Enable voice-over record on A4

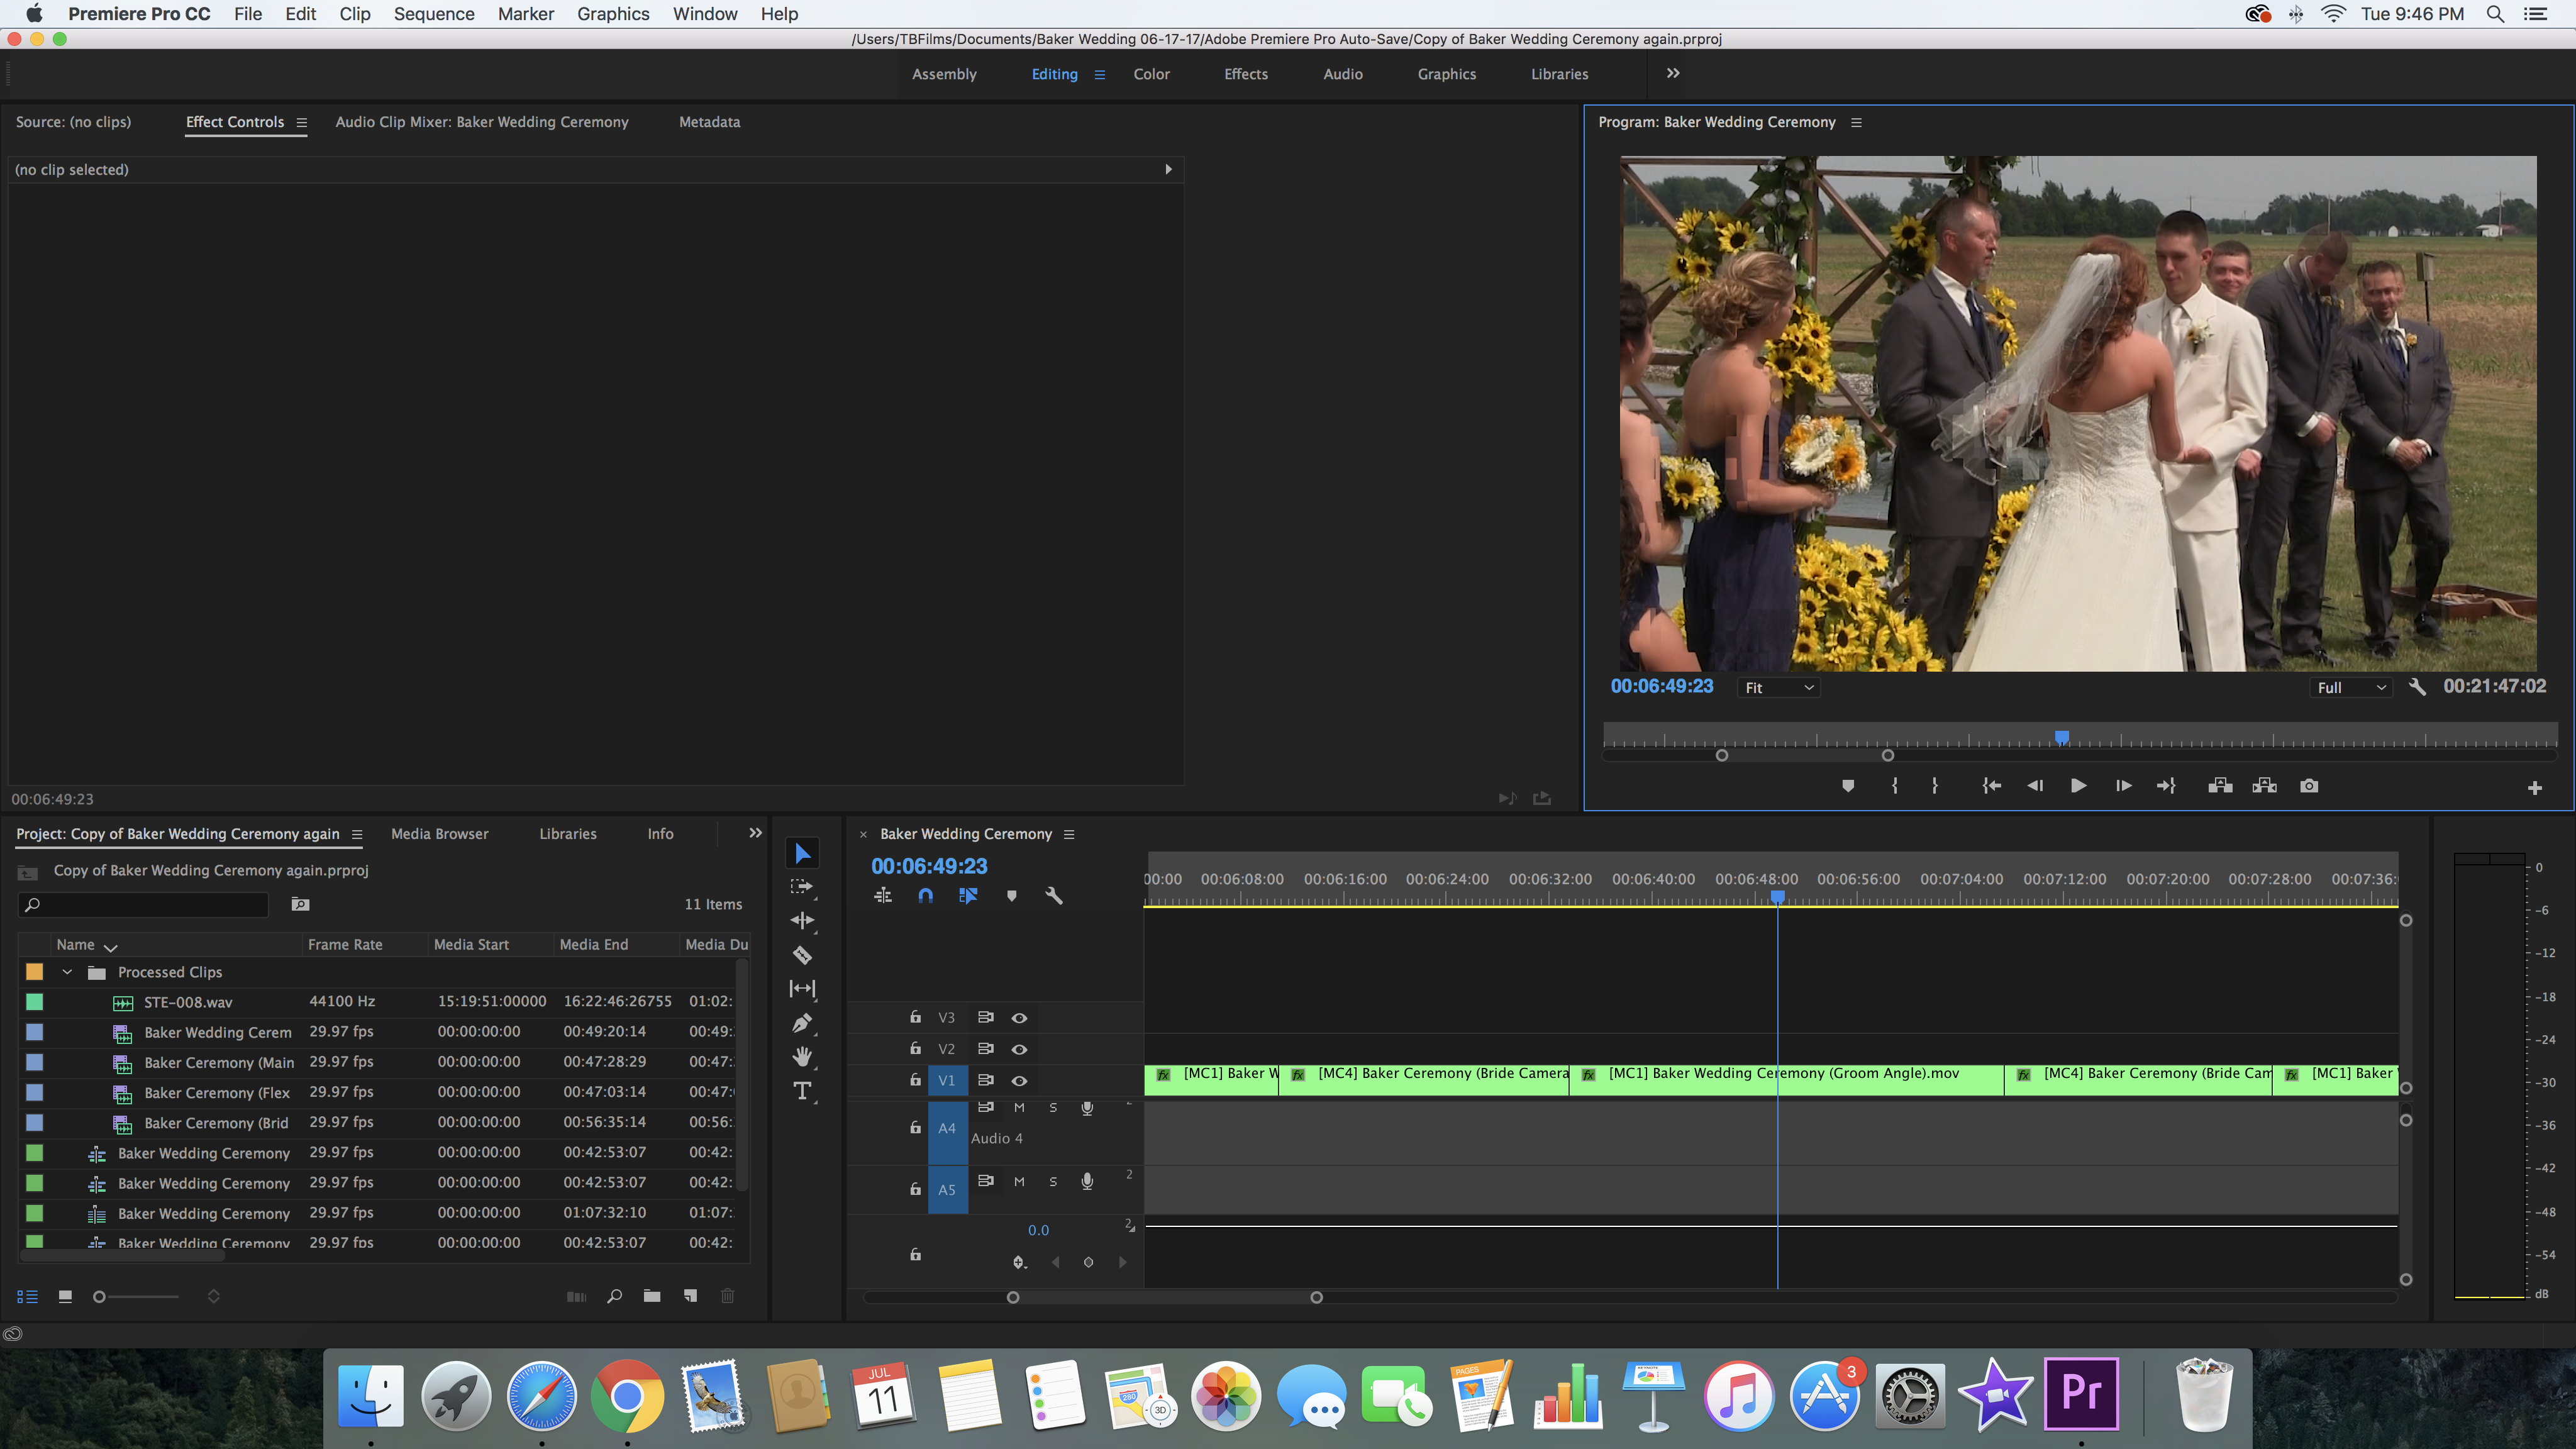(x=1087, y=1108)
